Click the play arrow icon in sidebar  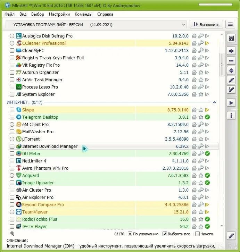coord(231,102)
